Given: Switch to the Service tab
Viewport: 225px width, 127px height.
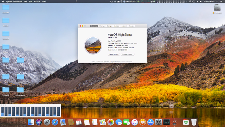Looking at the screenshot, I should click(131, 26).
